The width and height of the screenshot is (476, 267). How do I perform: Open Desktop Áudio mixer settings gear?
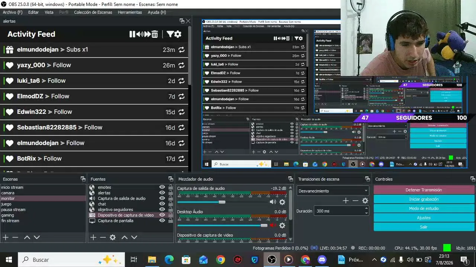[x=282, y=225]
